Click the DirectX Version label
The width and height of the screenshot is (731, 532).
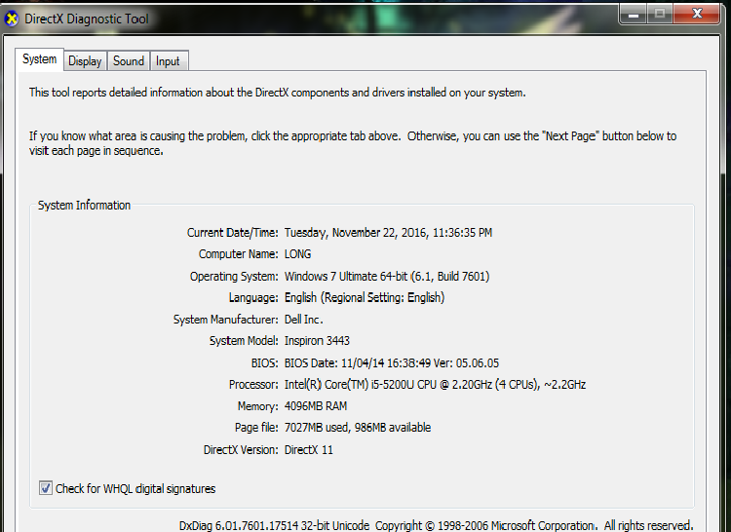point(241,449)
